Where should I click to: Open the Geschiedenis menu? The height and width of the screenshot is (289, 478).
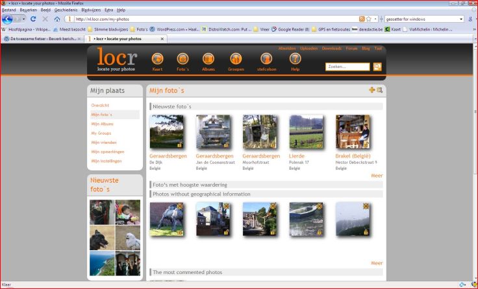tap(66, 10)
